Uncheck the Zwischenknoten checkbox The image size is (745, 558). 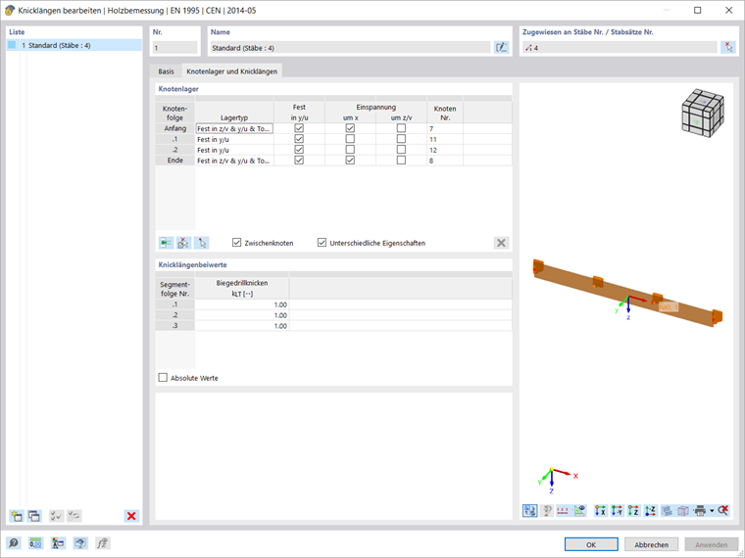coord(236,243)
